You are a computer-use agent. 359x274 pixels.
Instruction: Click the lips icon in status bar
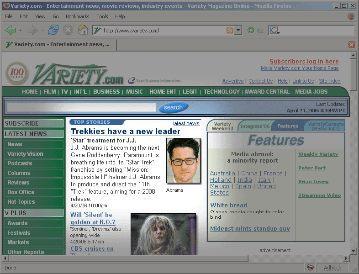pyautogui.click(x=311, y=268)
